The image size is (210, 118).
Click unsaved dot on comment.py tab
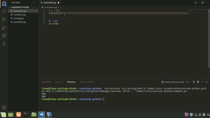58,3
